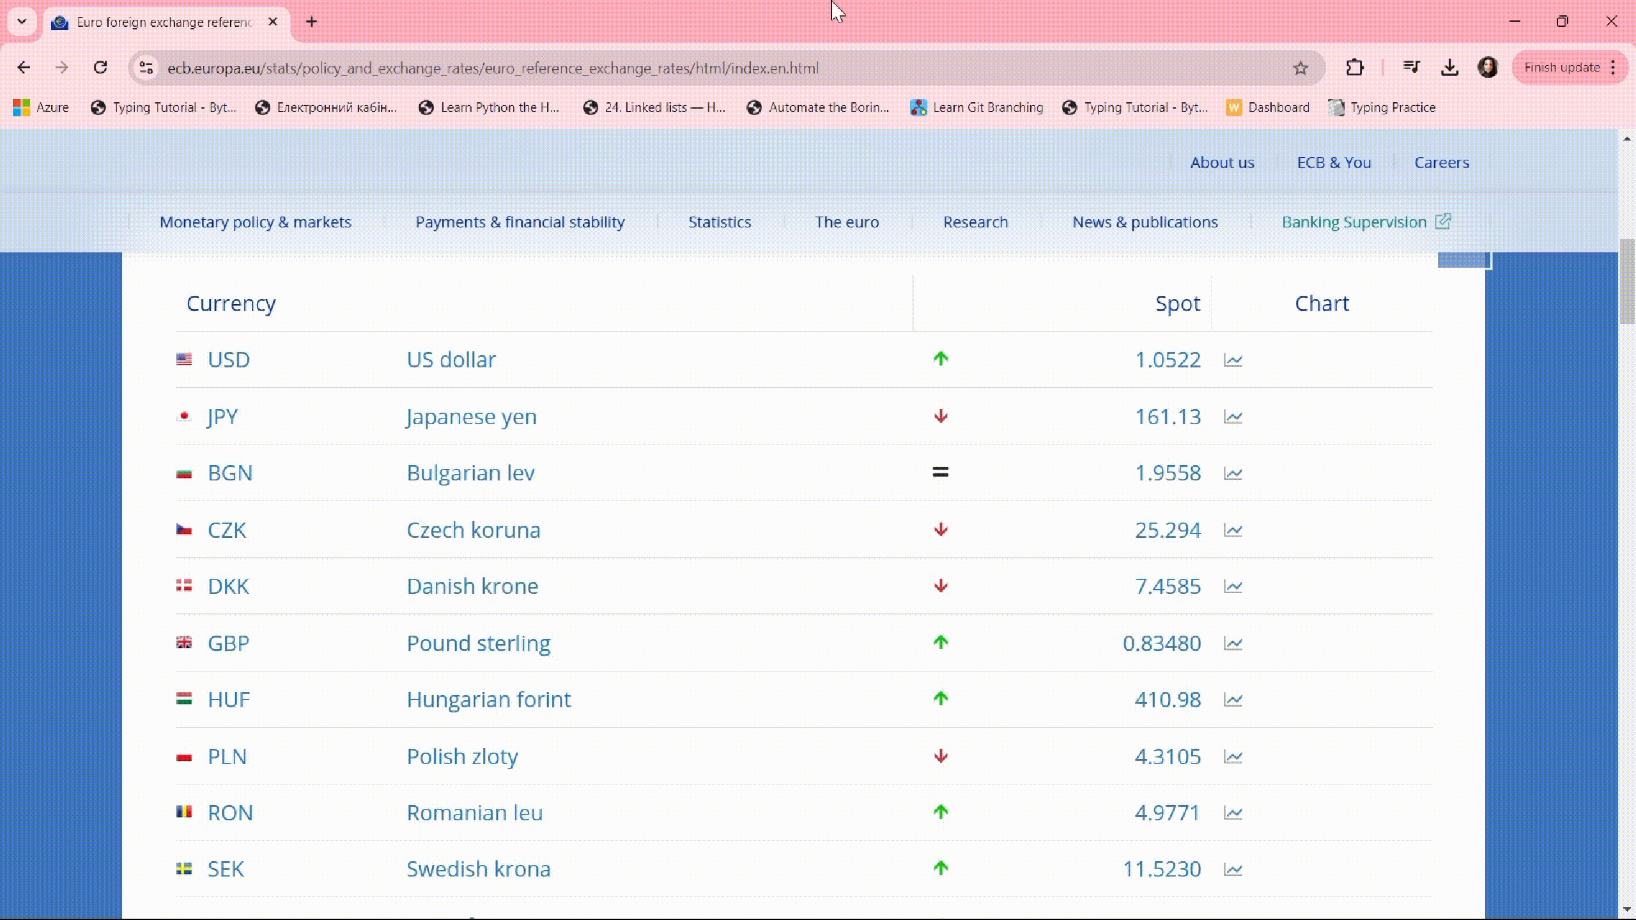Click the Pound sterling chart icon
Screen dimensions: 1636x920
(x=1233, y=643)
